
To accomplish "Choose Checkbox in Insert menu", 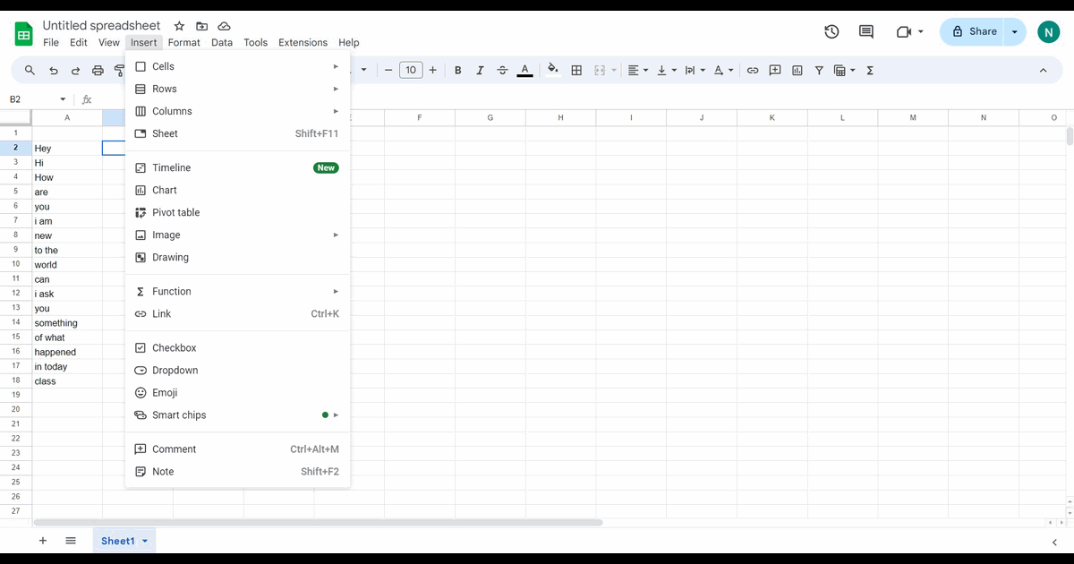I will tap(237, 347).
